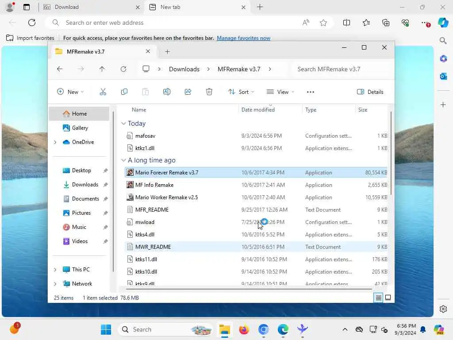453x340 pixels.
Task: Expand OneDrive in navigation pane
Action: pos(55,142)
